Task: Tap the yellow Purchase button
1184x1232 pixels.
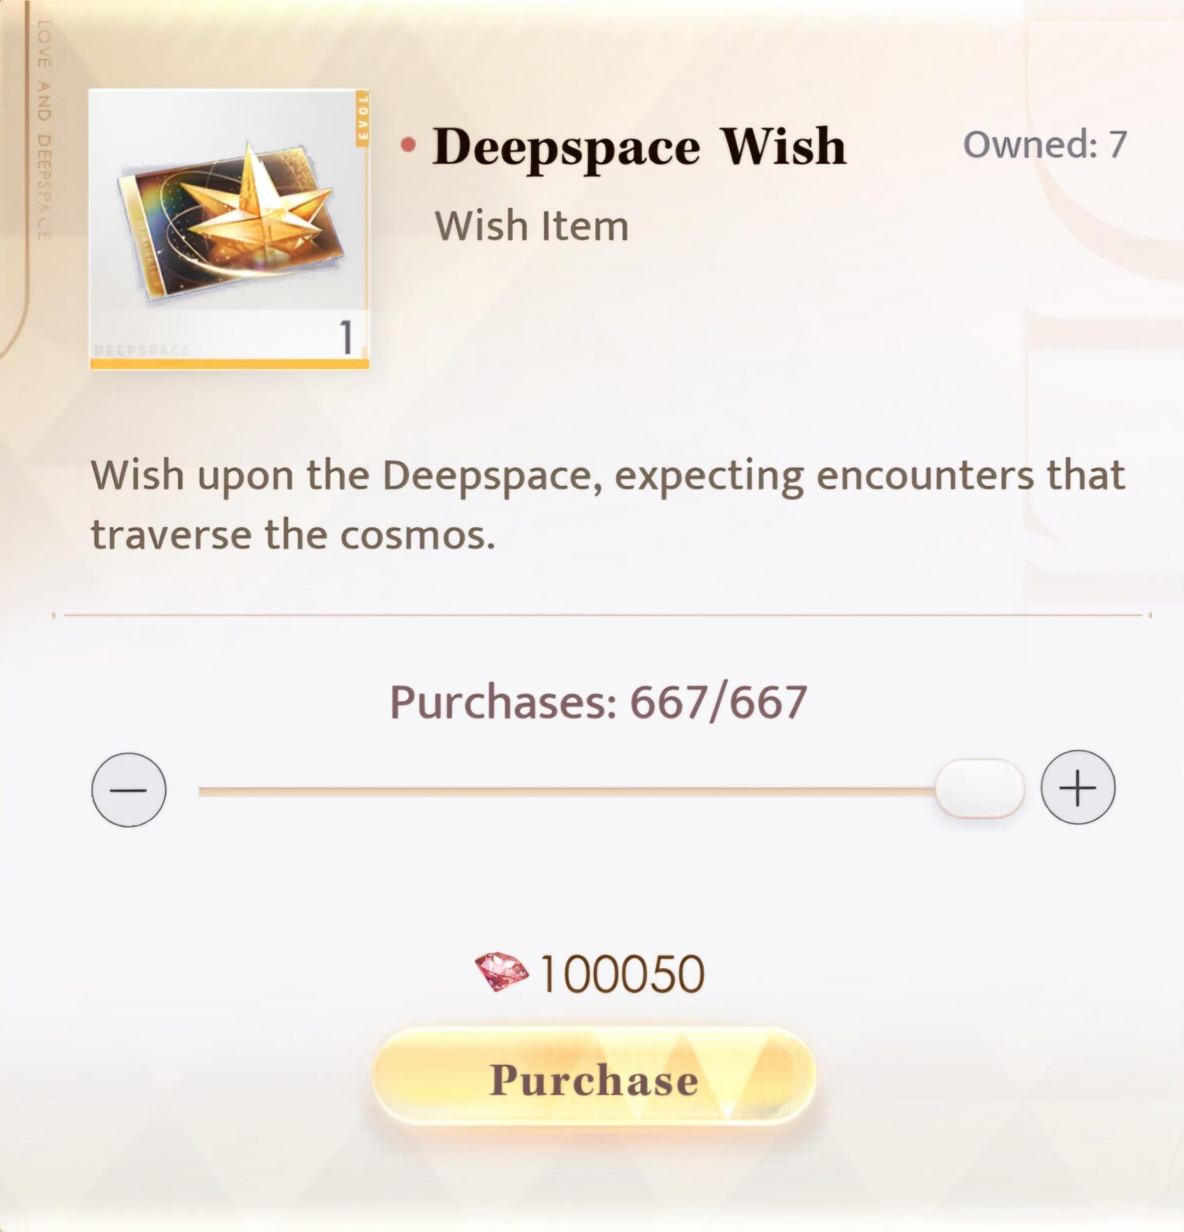Action: (x=594, y=1077)
